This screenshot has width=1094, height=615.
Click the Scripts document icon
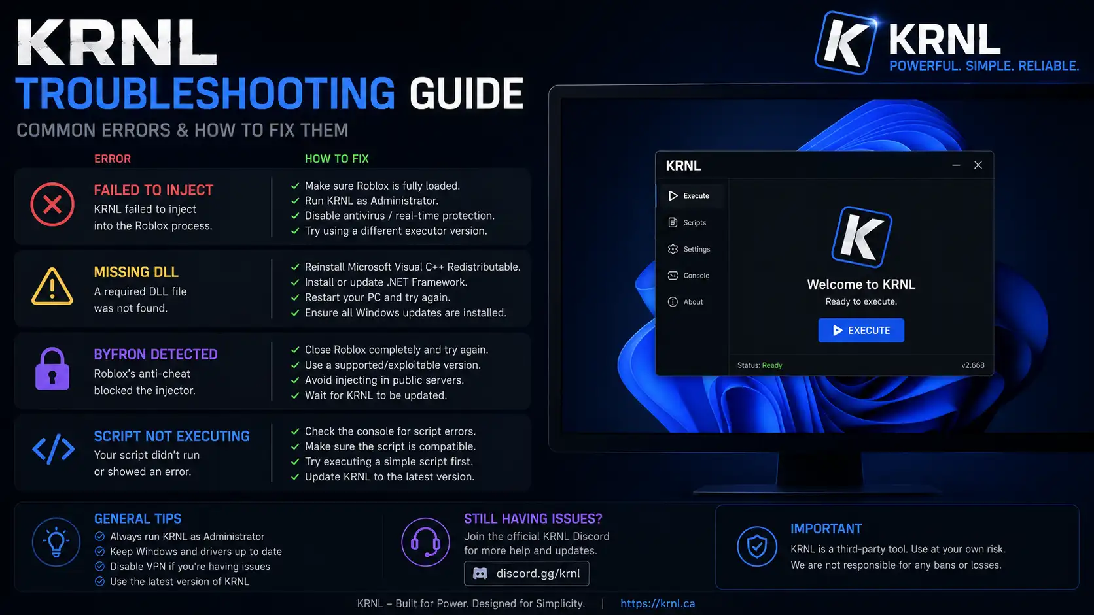tap(673, 223)
